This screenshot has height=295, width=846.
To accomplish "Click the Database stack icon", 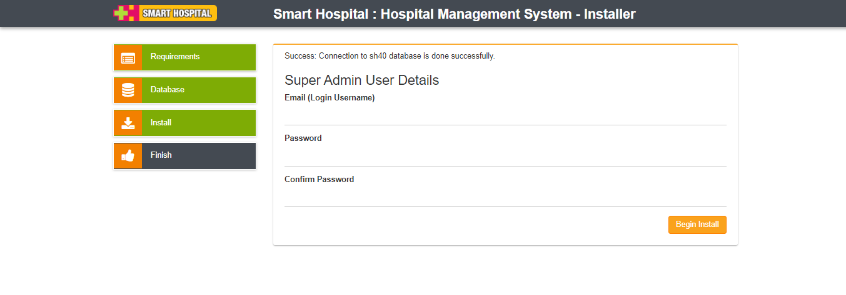I will coord(128,90).
